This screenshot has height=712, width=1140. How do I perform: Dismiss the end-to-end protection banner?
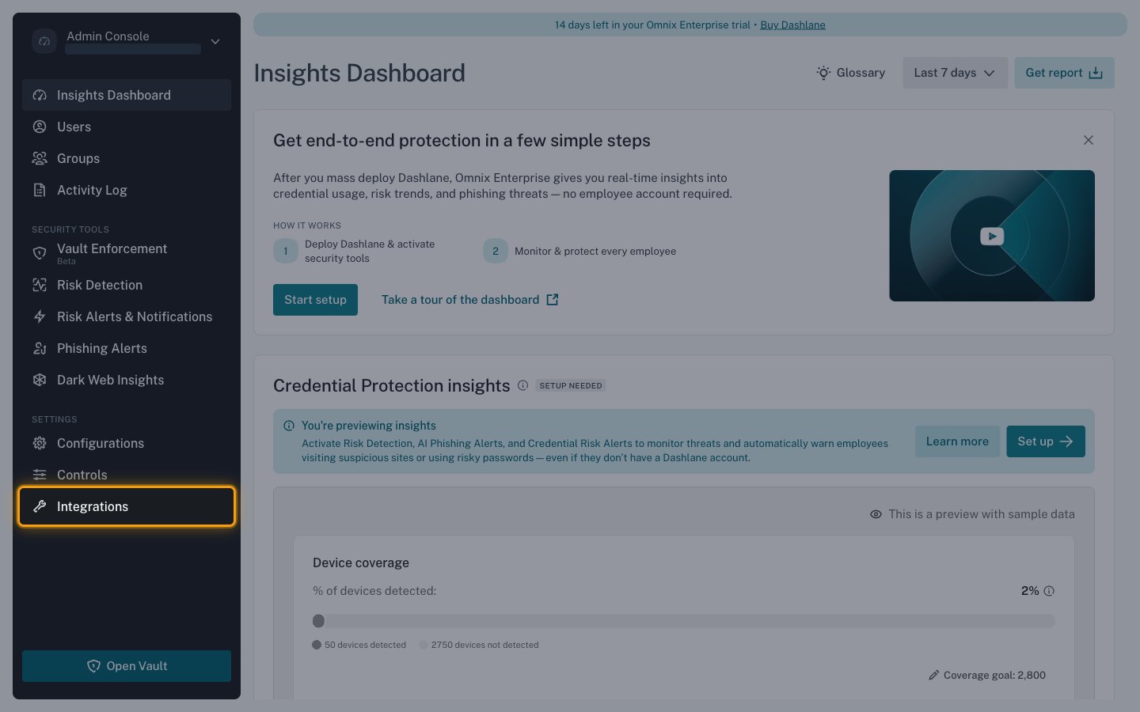click(x=1089, y=140)
